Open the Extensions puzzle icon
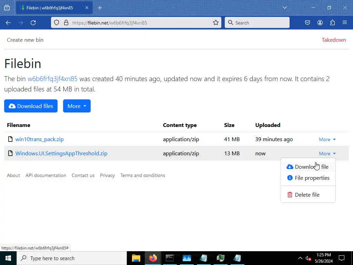 click(x=332, y=22)
